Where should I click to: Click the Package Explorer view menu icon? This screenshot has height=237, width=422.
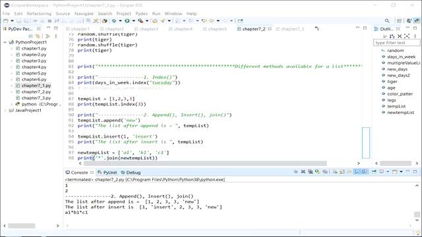(x=55, y=36)
